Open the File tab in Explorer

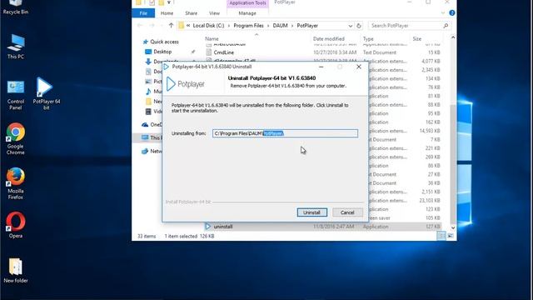click(143, 13)
